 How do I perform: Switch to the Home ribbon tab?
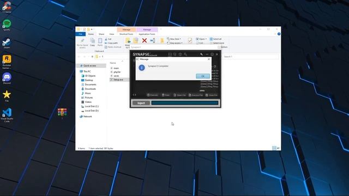point(91,34)
